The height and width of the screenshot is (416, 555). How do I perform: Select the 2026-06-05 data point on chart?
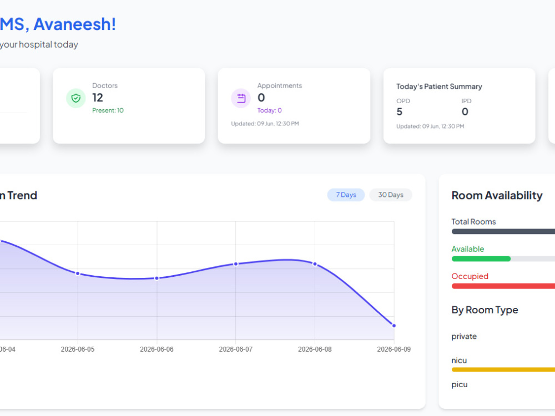[78, 273]
